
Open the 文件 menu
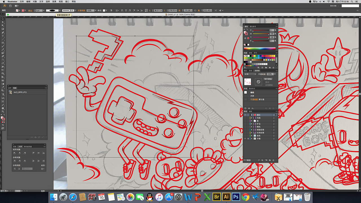tap(22, 1)
